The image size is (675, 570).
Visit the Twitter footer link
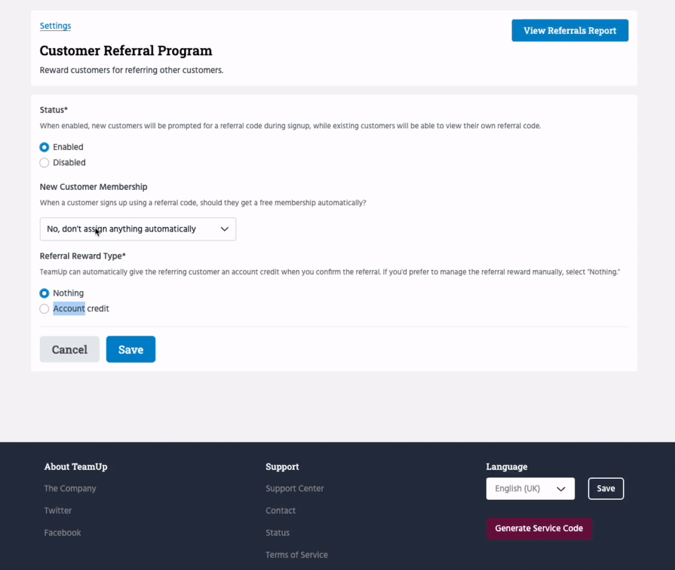click(58, 511)
